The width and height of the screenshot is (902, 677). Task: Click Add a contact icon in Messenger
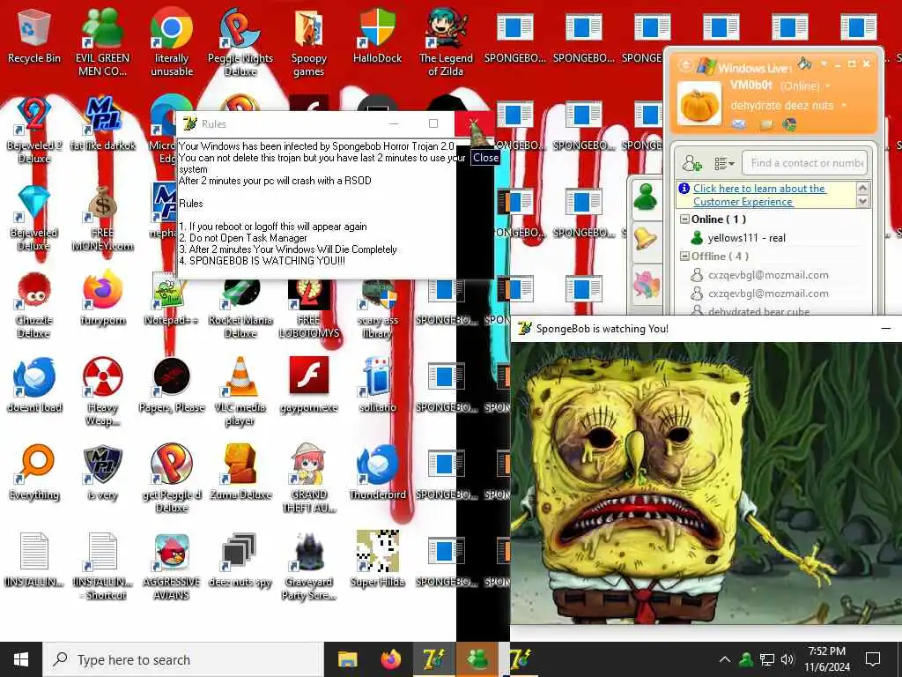[x=692, y=163]
